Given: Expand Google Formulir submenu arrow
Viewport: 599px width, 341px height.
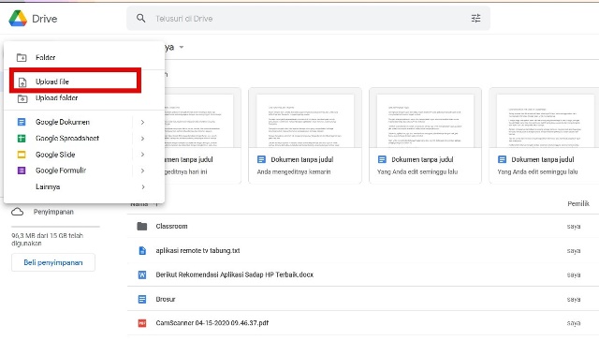Looking at the screenshot, I should [x=142, y=170].
